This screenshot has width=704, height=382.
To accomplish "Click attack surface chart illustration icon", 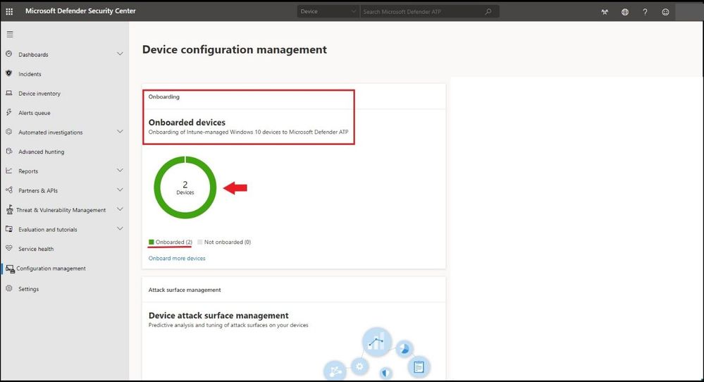I will click(x=377, y=343).
